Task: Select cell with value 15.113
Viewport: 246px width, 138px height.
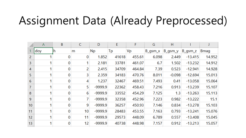Action: [209, 93]
